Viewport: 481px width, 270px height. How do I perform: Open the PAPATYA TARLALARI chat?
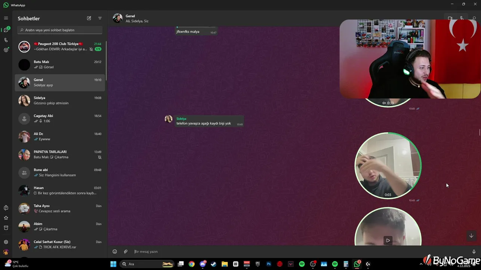(x=60, y=154)
